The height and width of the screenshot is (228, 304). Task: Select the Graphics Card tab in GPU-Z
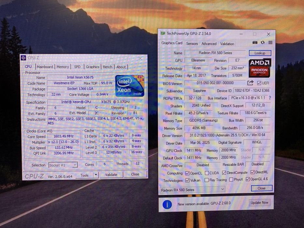[x=172, y=43]
